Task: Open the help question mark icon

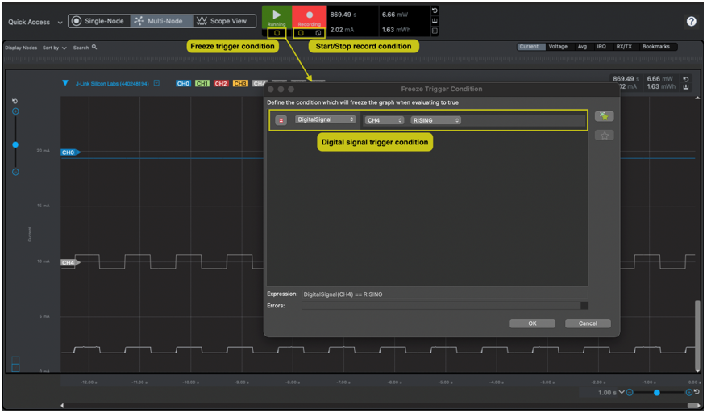Action: click(691, 22)
